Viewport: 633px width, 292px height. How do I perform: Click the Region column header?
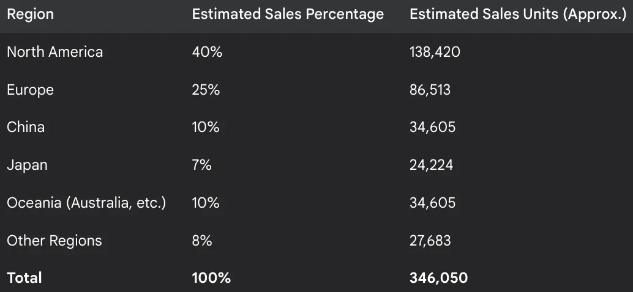pyautogui.click(x=30, y=15)
